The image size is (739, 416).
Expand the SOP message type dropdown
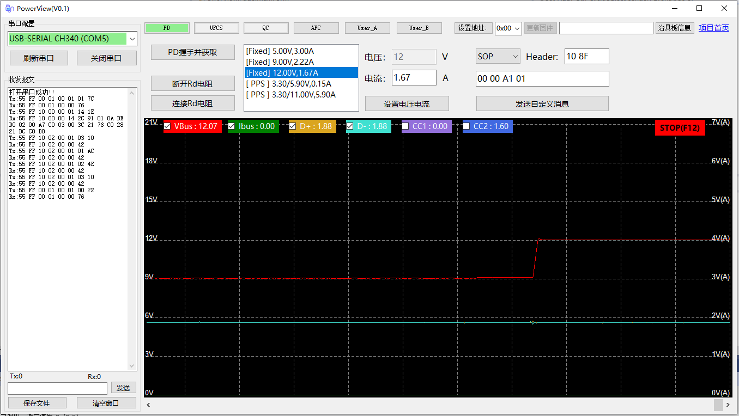point(516,57)
